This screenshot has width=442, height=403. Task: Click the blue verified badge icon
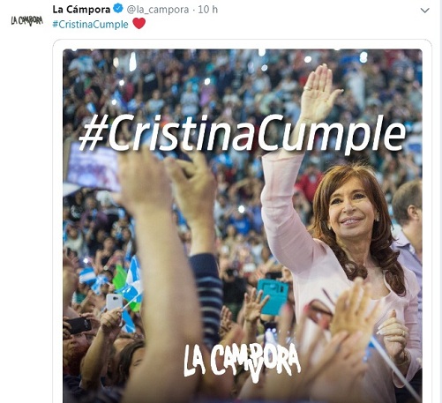pyautogui.click(x=118, y=9)
